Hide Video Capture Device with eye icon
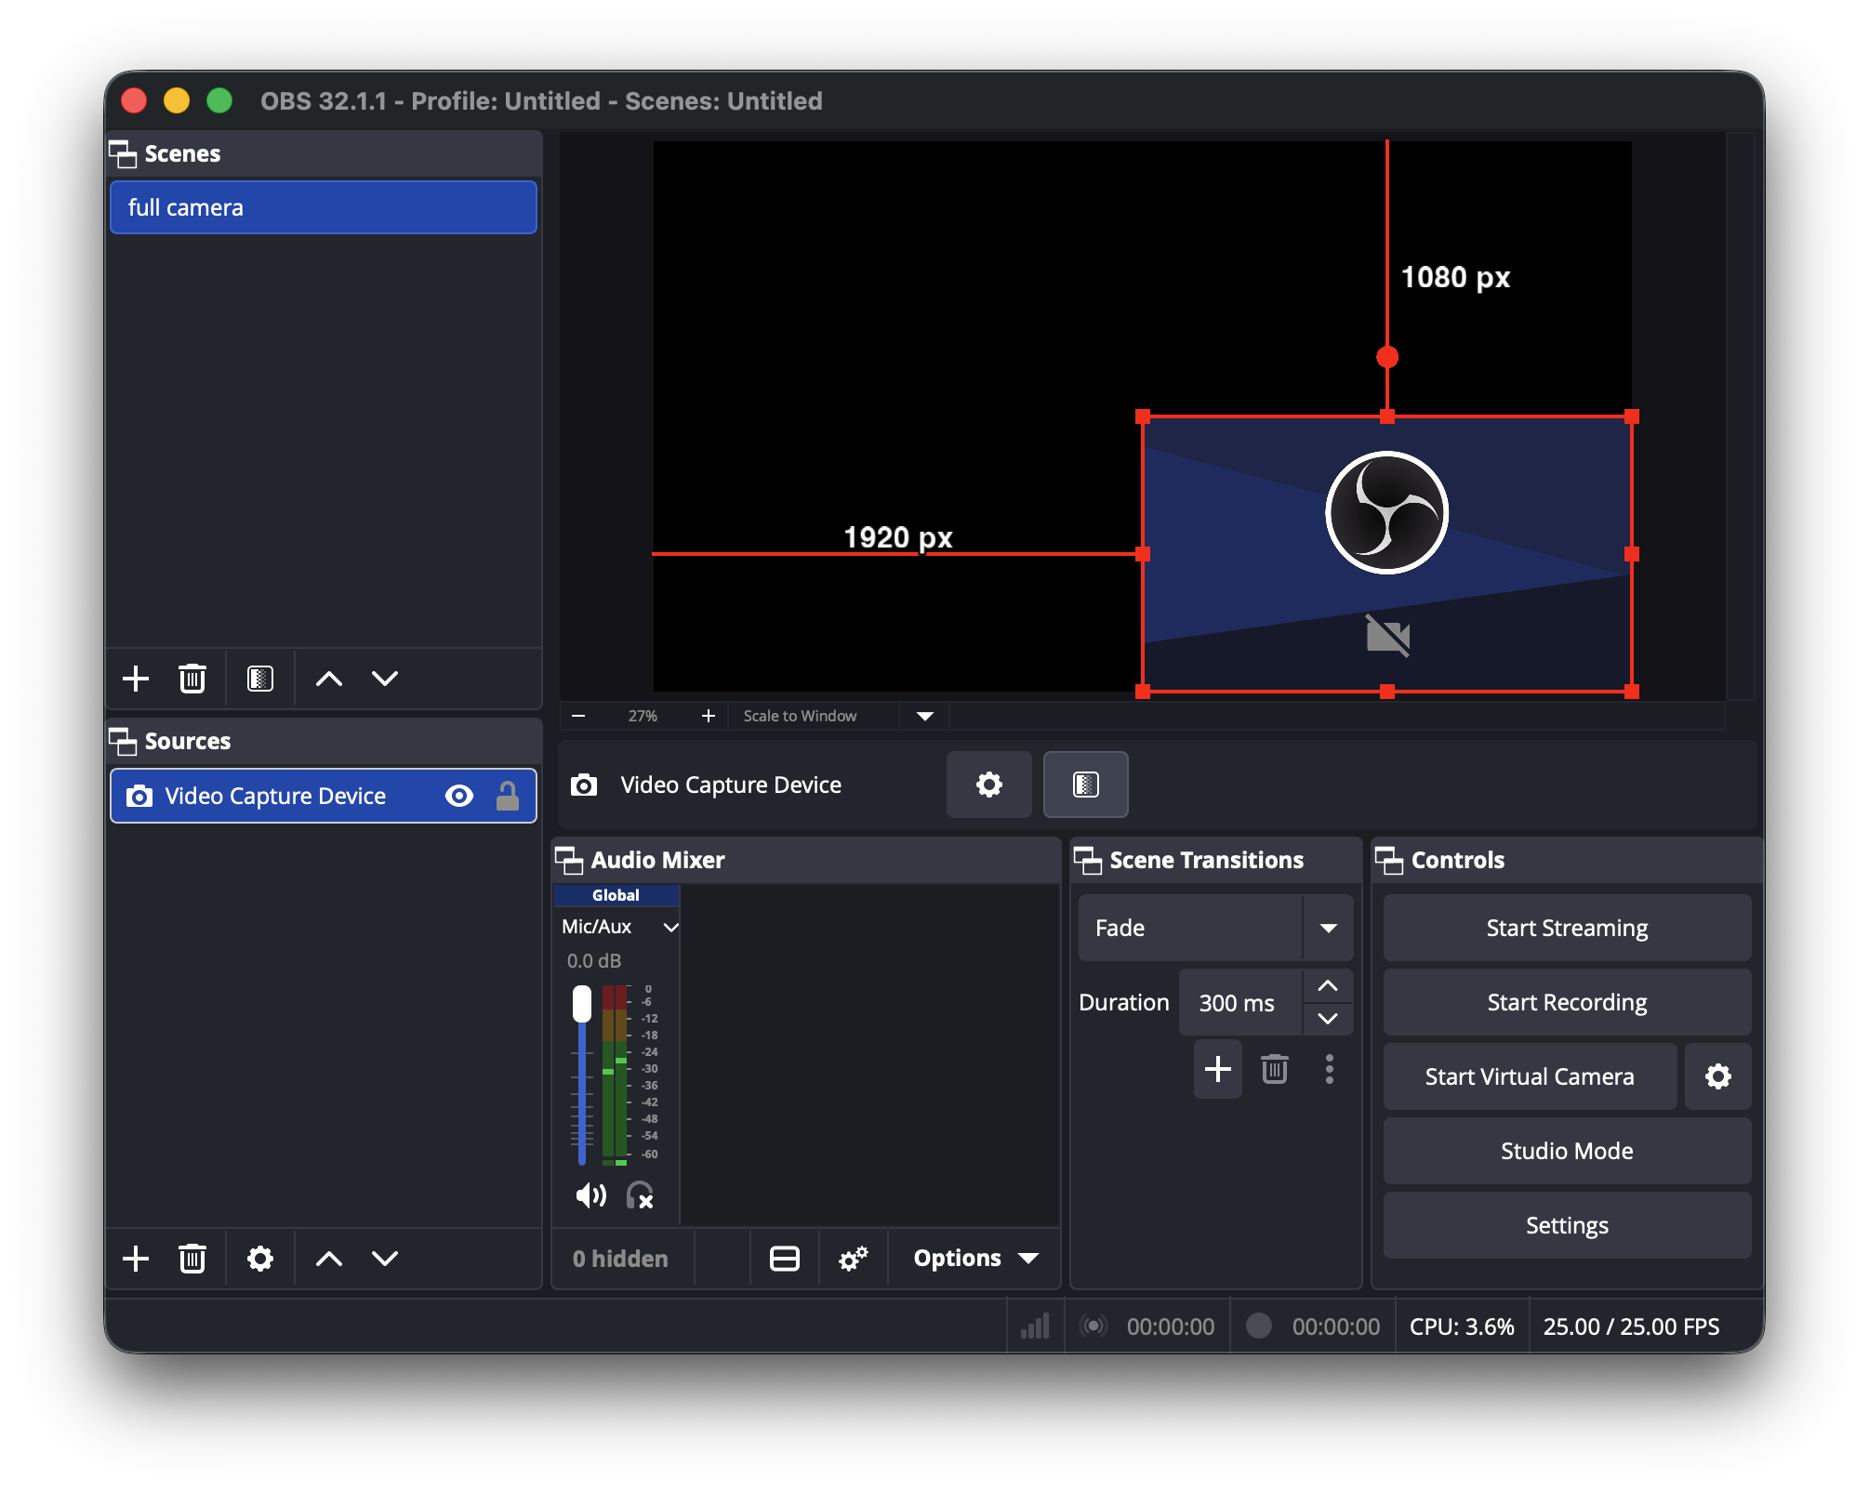The width and height of the screenshot is (1869, 1491). tap(459, 796)
